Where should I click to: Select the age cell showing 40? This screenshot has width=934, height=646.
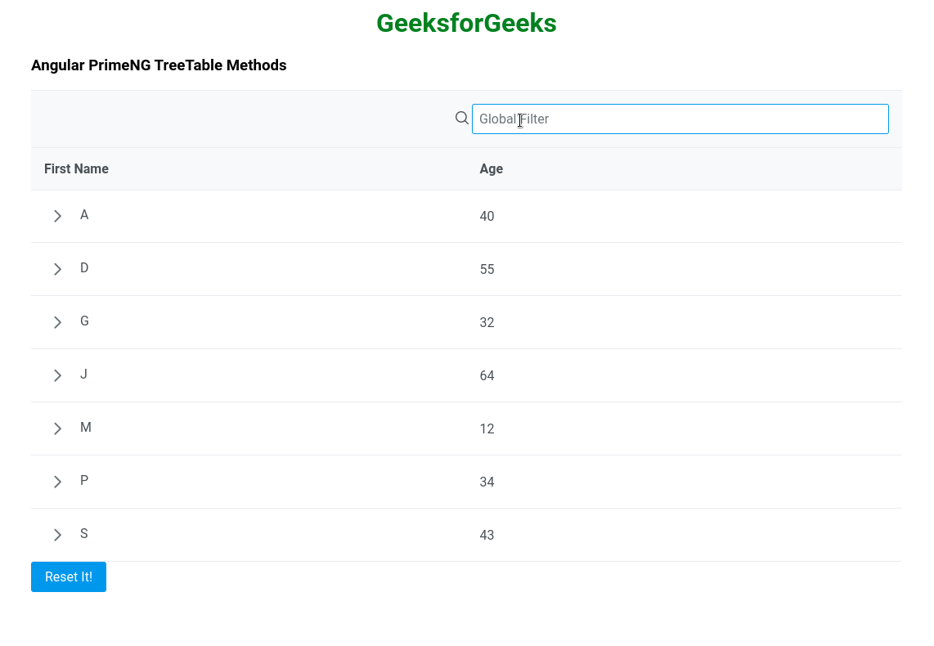487,216
